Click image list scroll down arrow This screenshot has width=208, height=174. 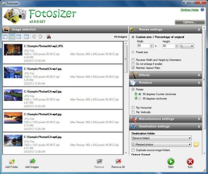tap(126, 153)
